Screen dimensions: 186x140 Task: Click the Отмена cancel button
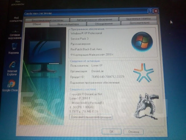(134, 132)
